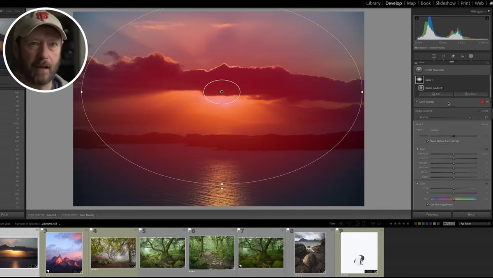The width and height of the screenshot is (493, 278).
Task: Click the Subtract mask button
Action: (471, 94)
